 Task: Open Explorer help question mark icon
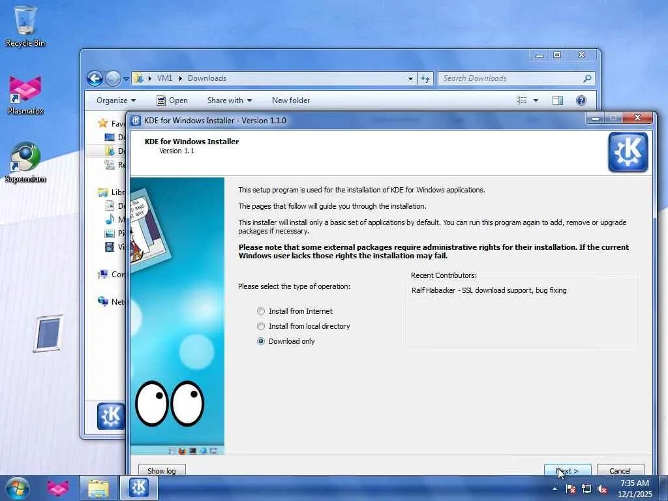(x=581, y=100)
